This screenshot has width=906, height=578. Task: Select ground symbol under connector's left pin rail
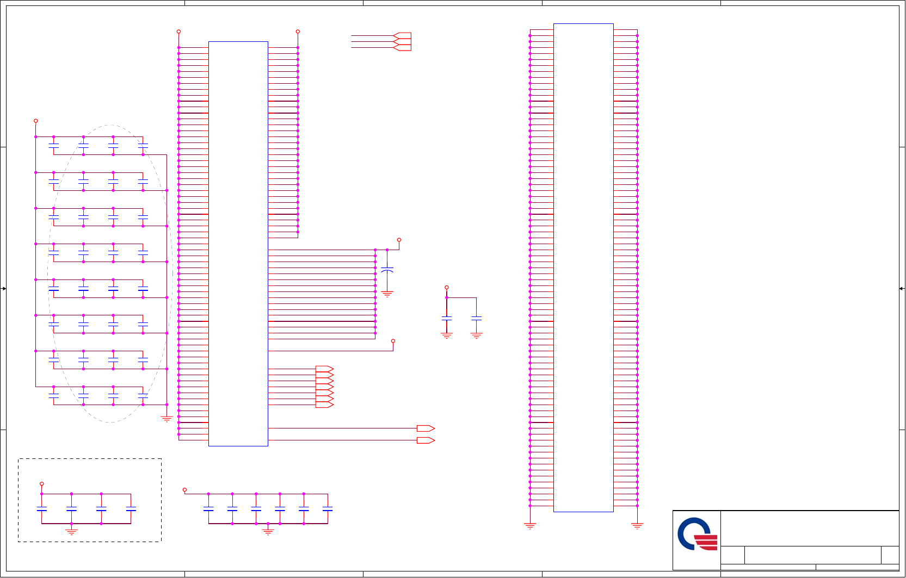[x=530, y=526]
